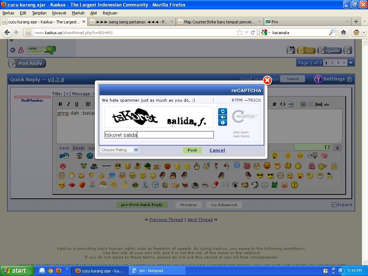Open Quick Reply Settings
This screenshot has height=276, width=368.
click(x=330, y=79)
